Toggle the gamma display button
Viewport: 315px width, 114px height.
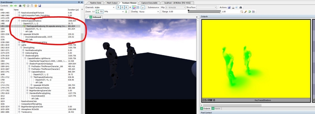coord(143,7)
